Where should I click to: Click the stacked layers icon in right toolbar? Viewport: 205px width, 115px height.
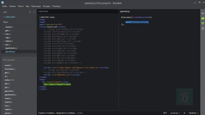[x=203, y=28]
